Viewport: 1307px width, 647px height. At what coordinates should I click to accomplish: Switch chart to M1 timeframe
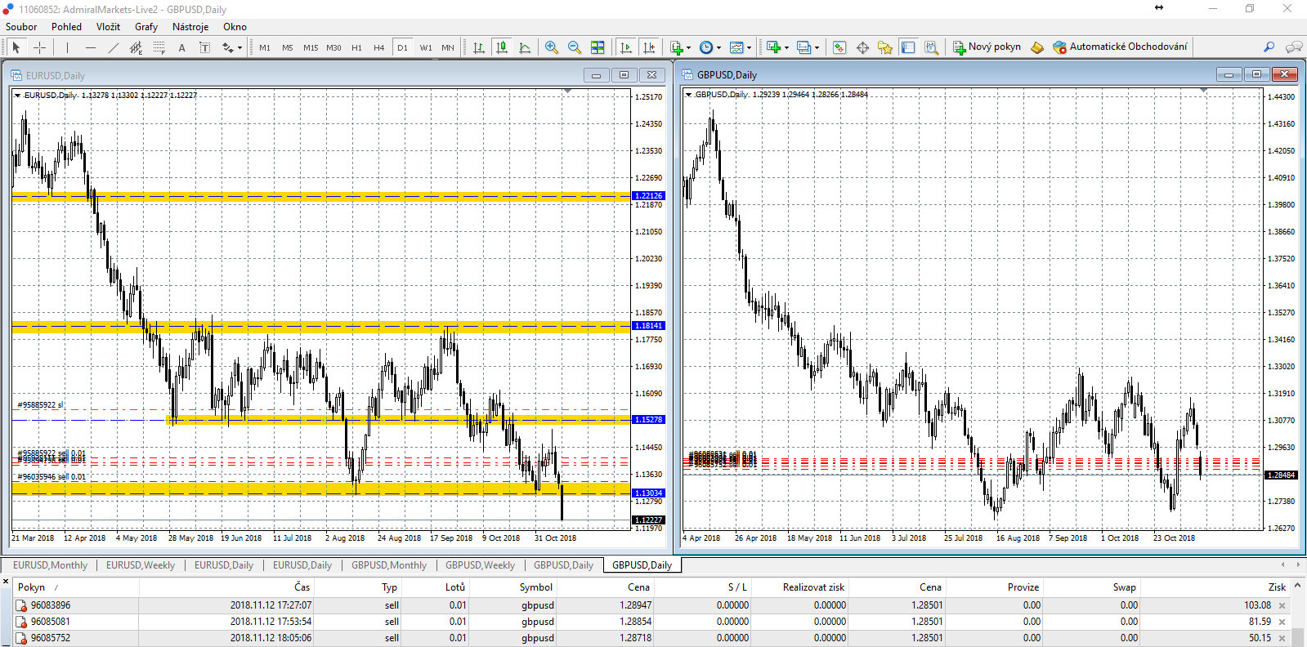[265, 47]
